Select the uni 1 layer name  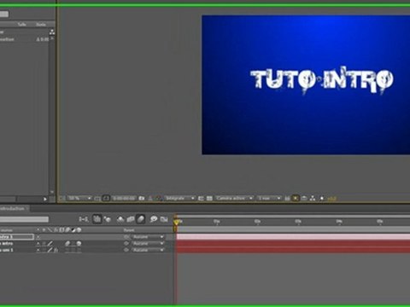click(7, 250)
